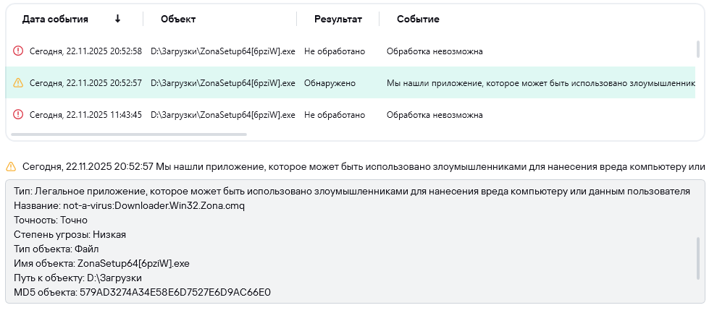
Task: Click the "Обнаружено" result cell
Action: [x=330, y=83]
